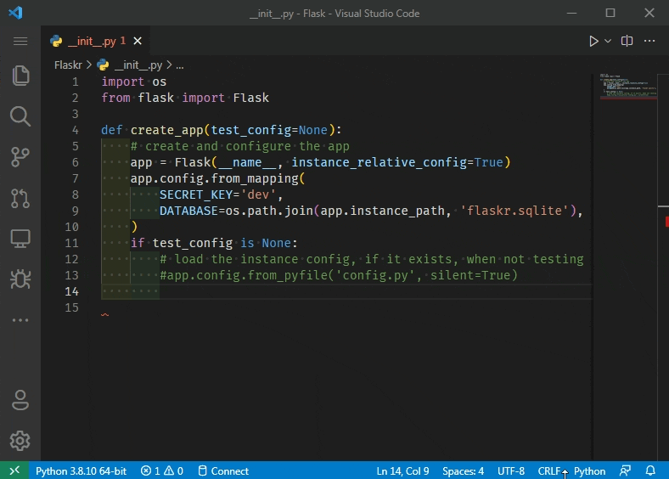This screenshot has width=669, height=479.
Task: Open editor More Actions menu
Action: tap(649, 41)
